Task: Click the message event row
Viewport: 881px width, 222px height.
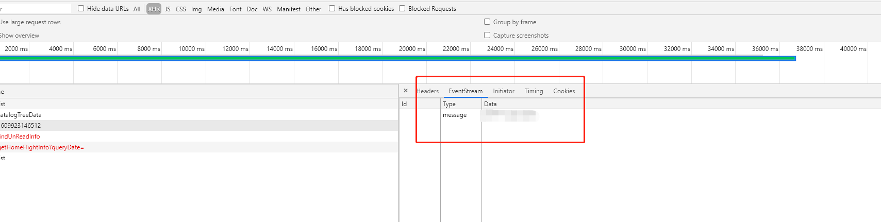Action: (x=455, y=115)
